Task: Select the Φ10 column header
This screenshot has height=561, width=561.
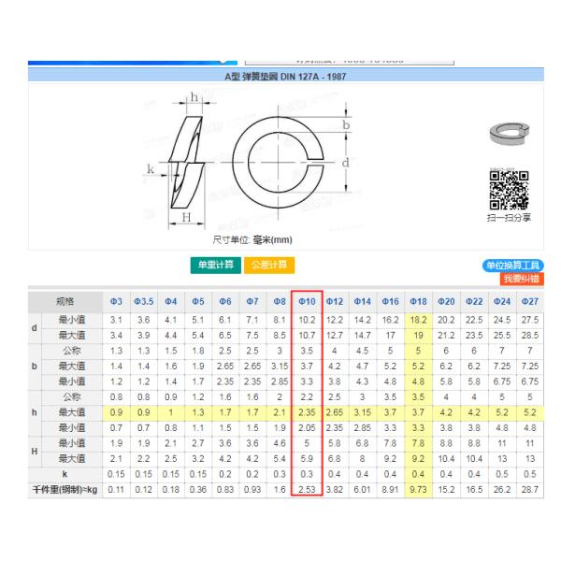Action: point(308,302)
